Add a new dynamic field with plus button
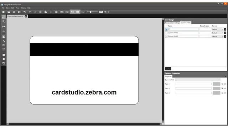The height and width of the screenshot is (128, 228). (168, 69)
